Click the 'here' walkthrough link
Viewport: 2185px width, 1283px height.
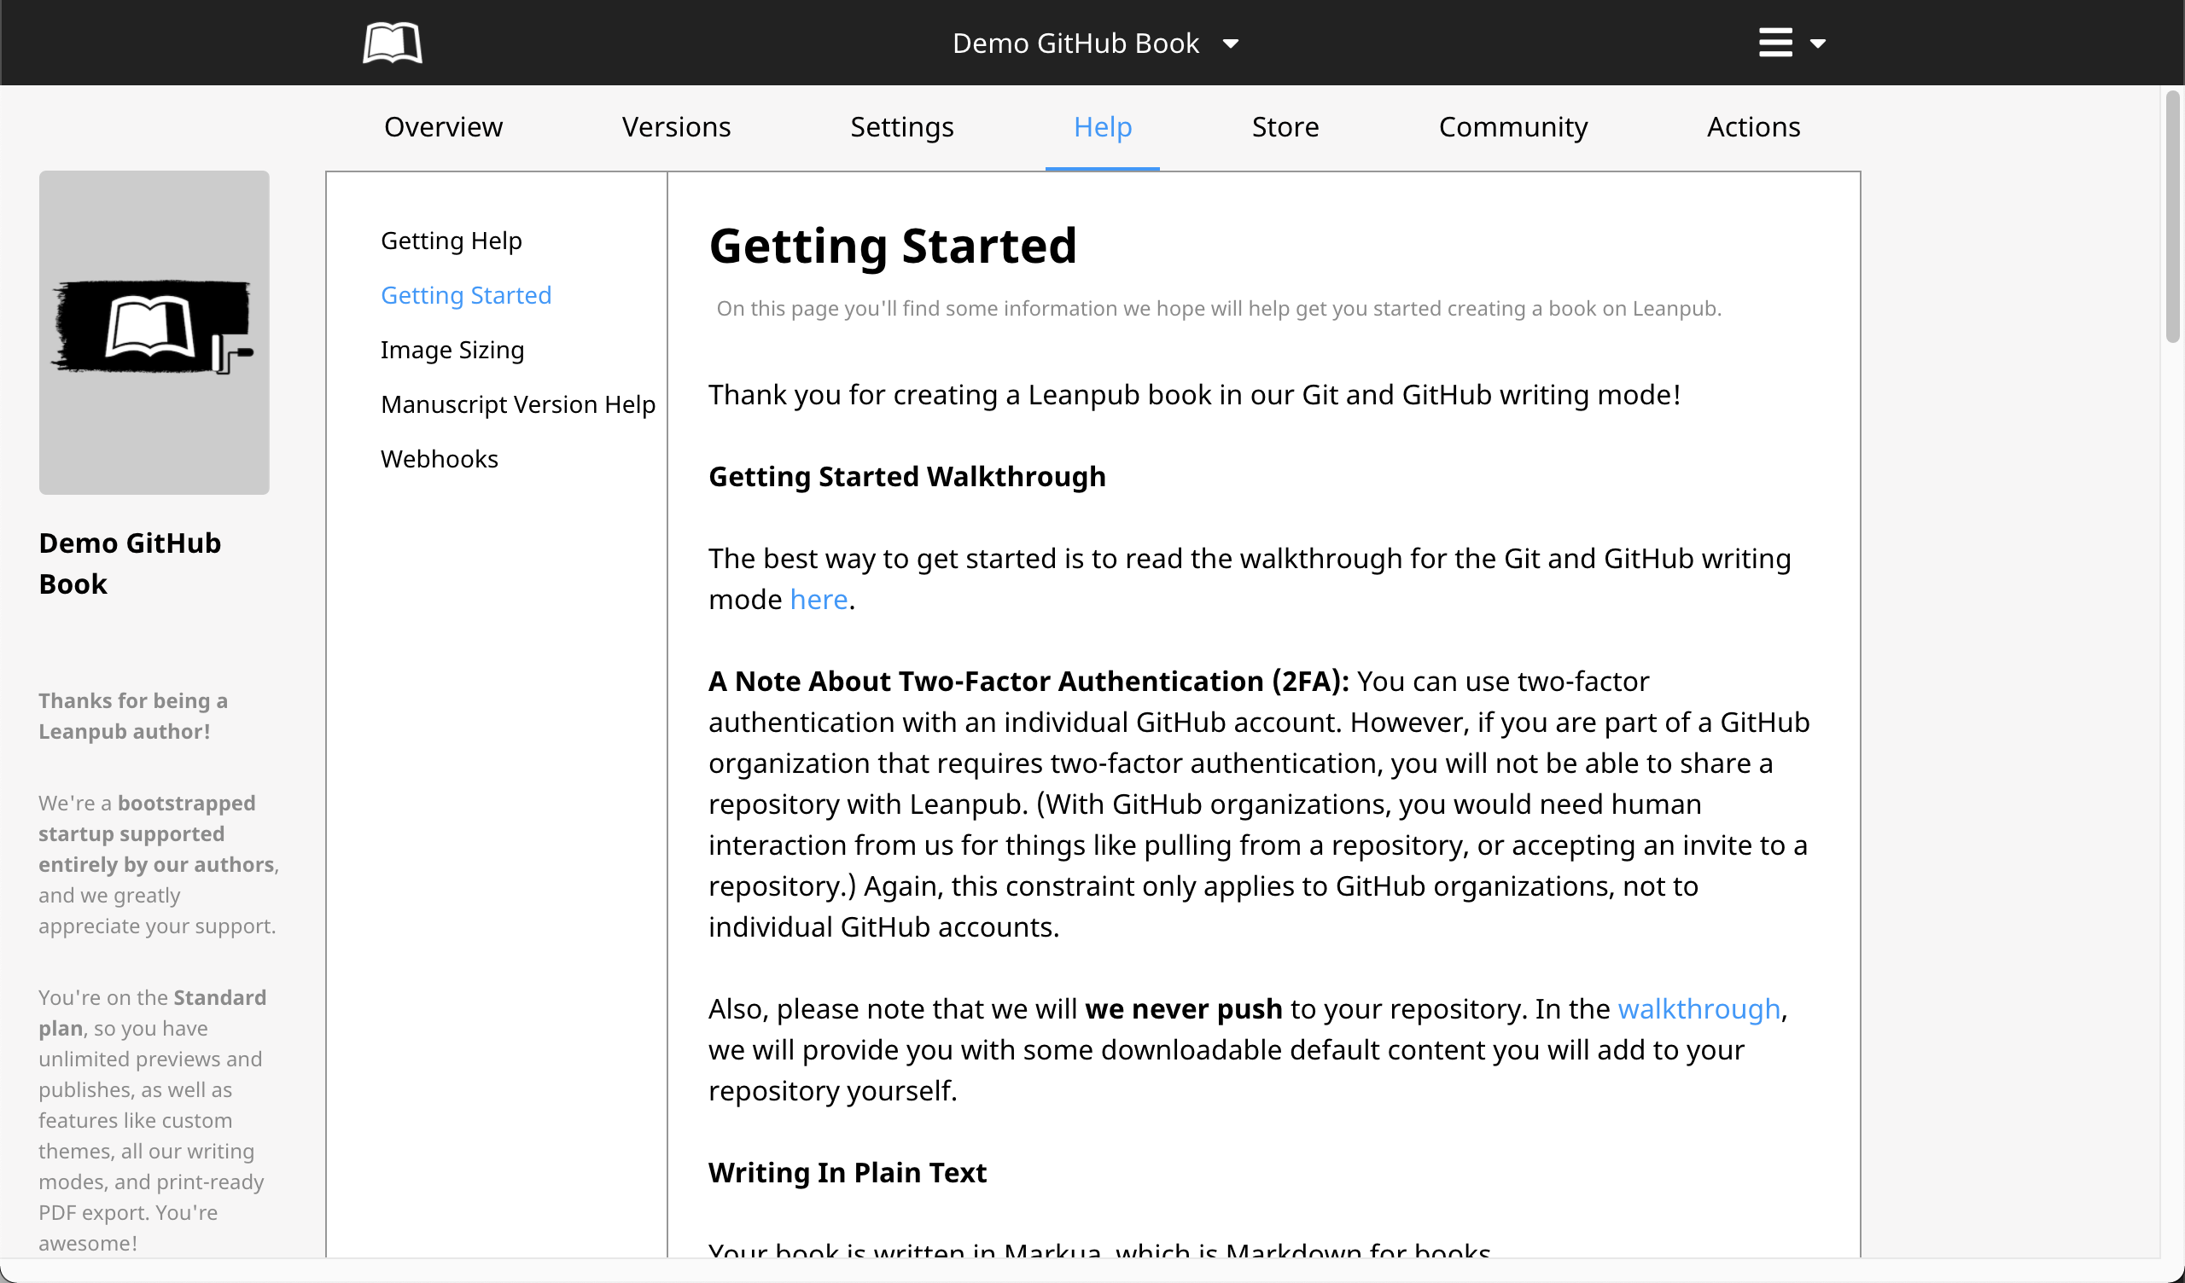click(819, 599)
